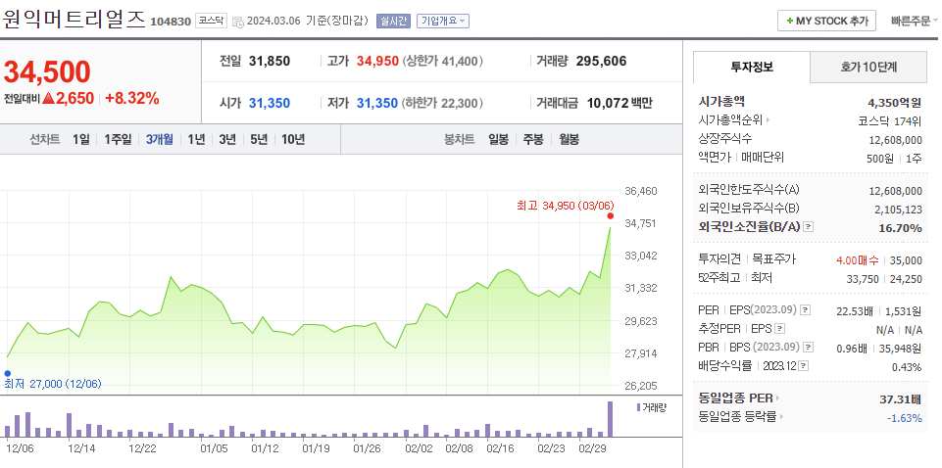942x468 pixels.
Task: Open help icon next to 외국인소진율(B/A)
Action: 809,227
